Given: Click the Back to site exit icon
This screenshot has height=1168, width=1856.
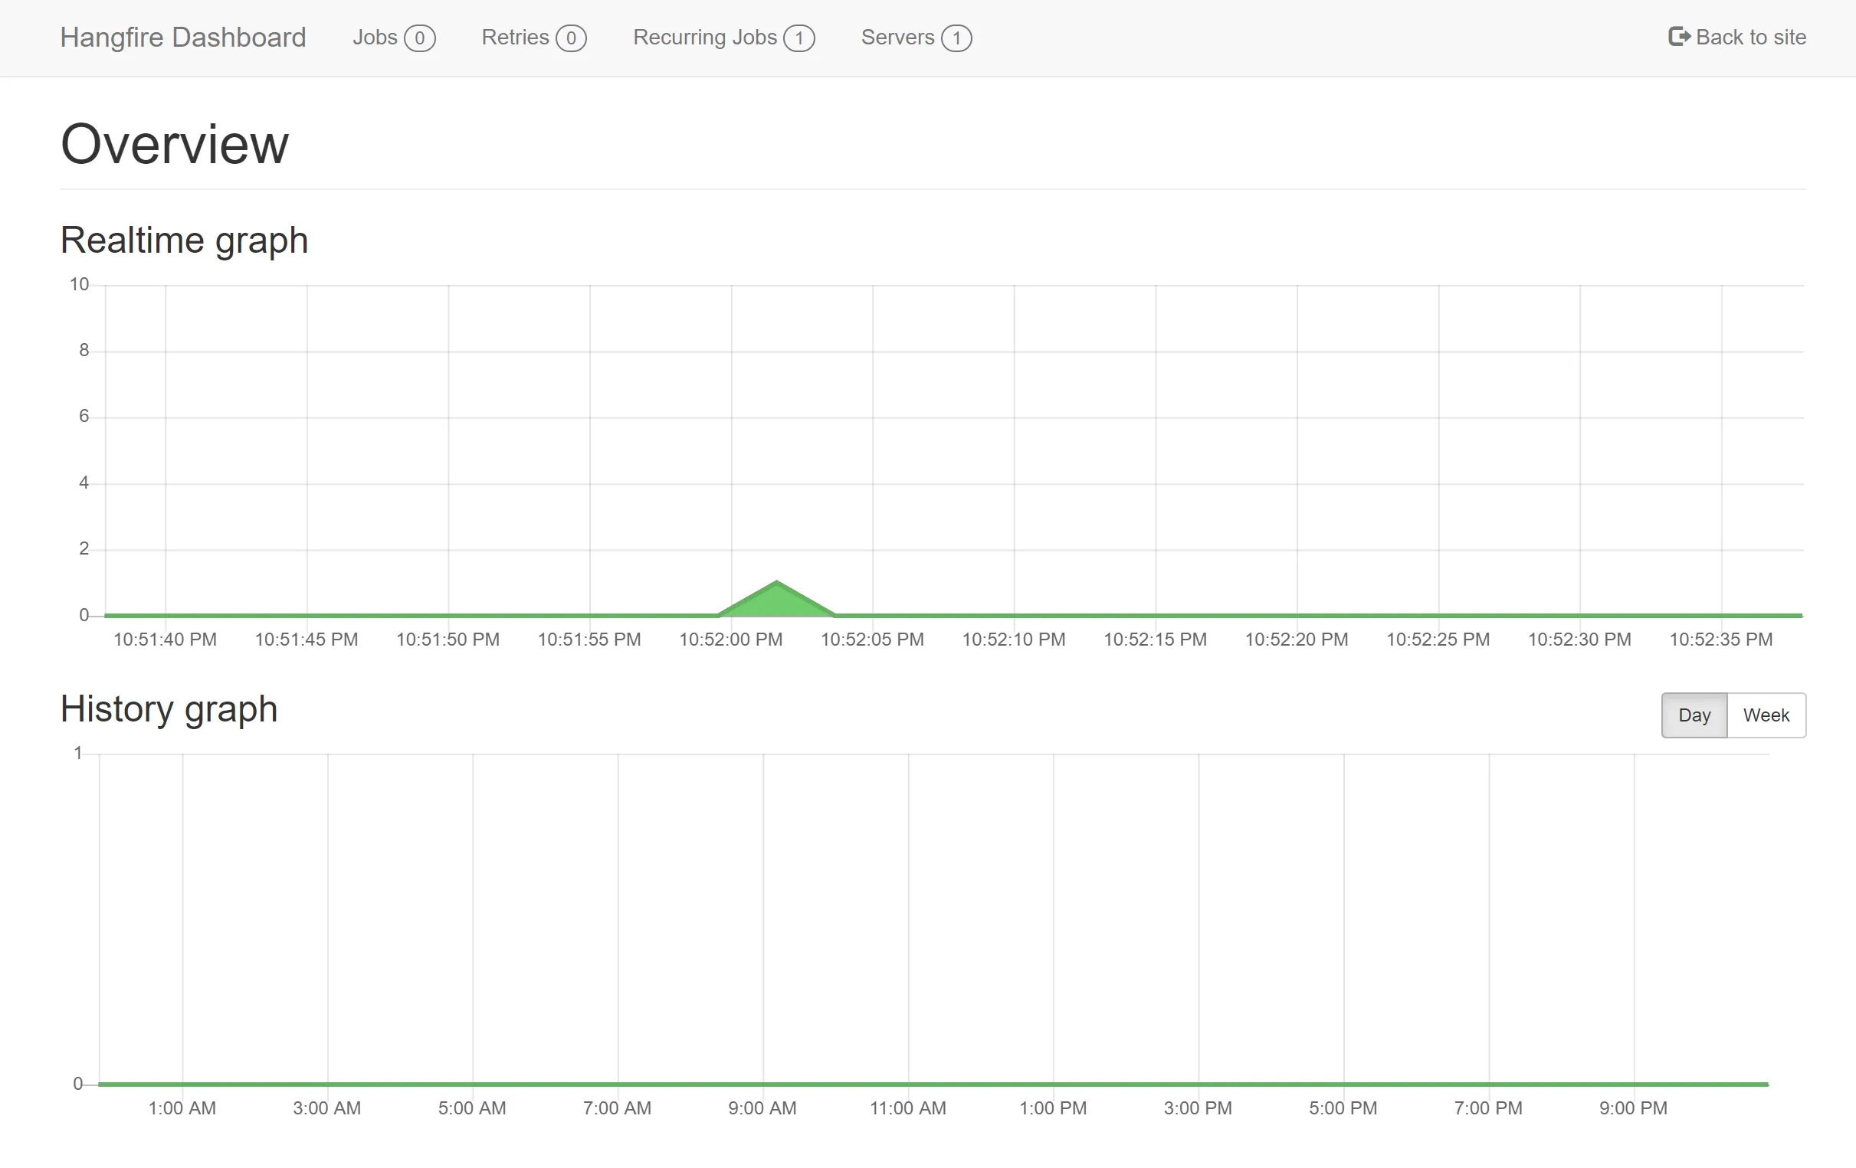Looking at the screenshot, I should (1680, 36).
